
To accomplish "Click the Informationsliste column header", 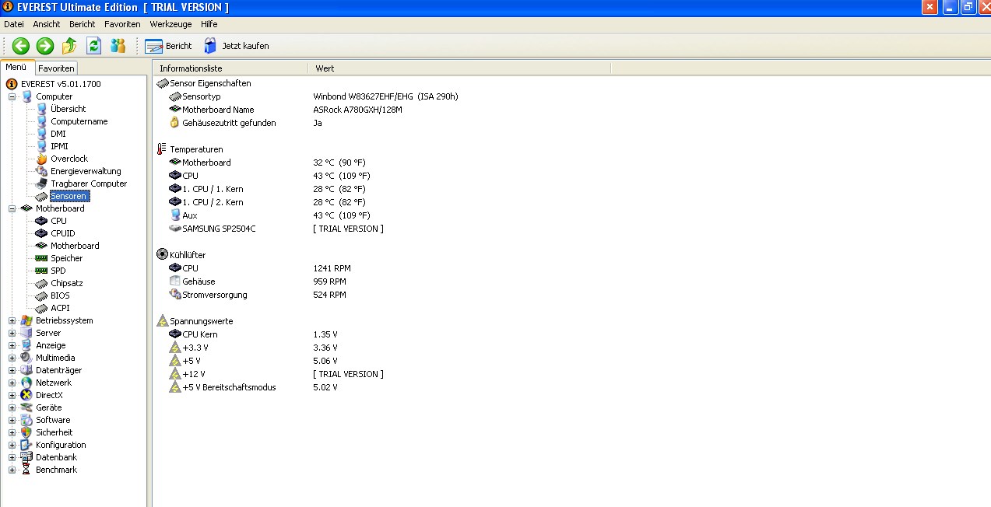I will [230, 68].
